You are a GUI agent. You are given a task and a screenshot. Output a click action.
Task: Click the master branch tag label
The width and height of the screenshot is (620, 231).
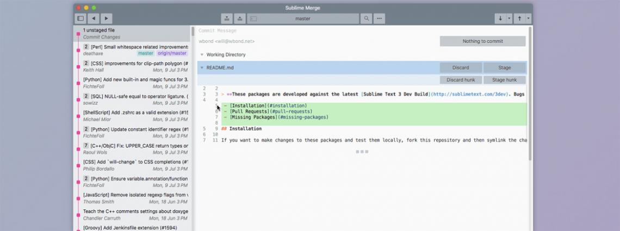pos(146,53)
